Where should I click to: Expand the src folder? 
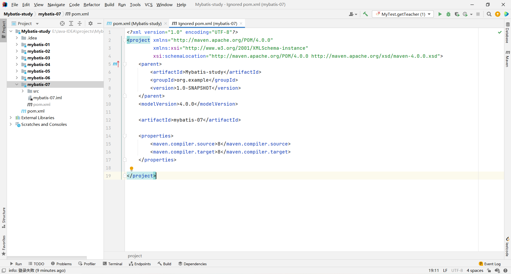click(23, 91)
